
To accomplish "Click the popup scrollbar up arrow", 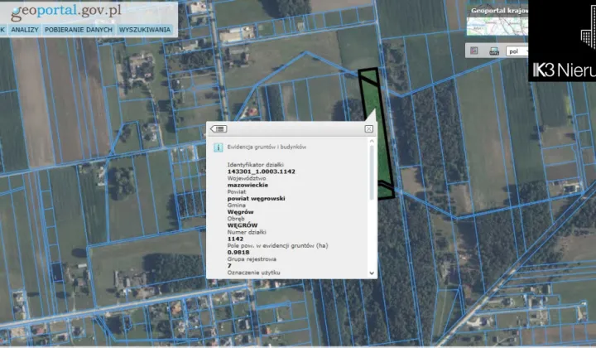I will click(x=372, y=141).
